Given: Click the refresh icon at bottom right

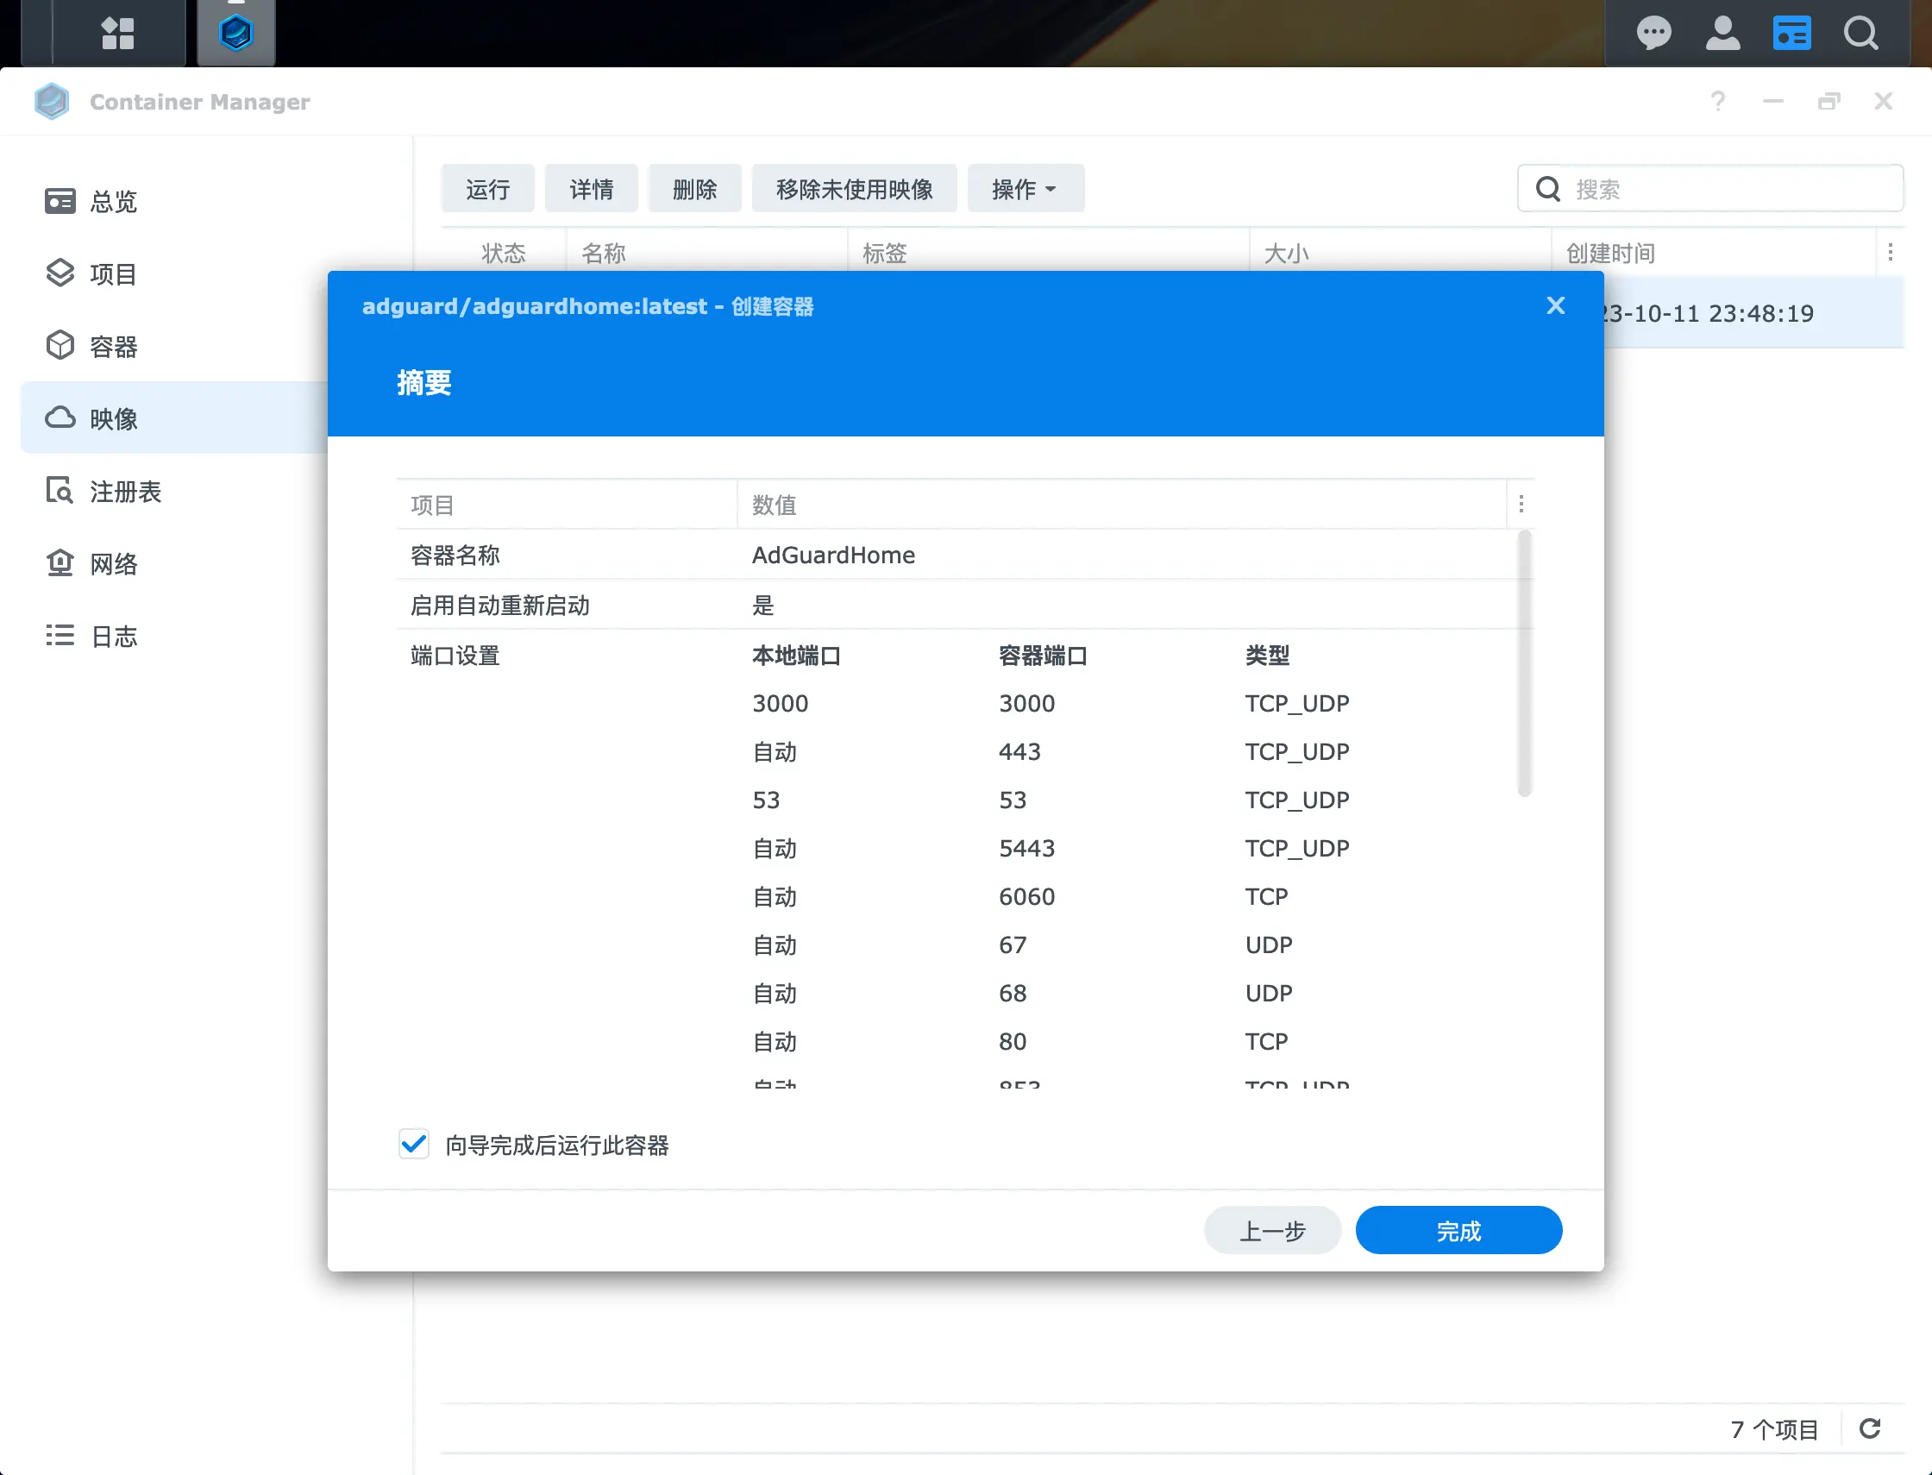Looking at the screenshot, I should 1870,1428.
